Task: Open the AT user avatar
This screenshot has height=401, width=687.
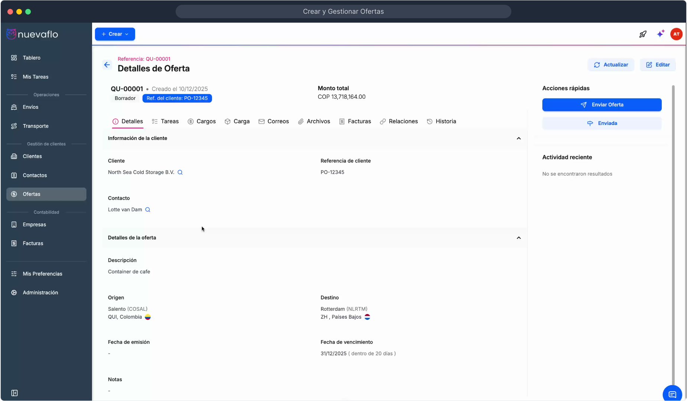Action: pos(676,34)
